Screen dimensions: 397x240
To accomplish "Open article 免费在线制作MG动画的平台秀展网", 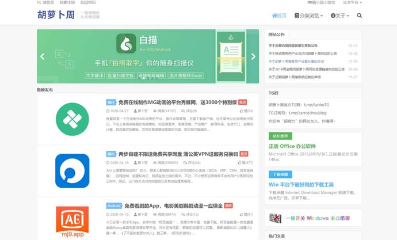I will tap(177, 102).
